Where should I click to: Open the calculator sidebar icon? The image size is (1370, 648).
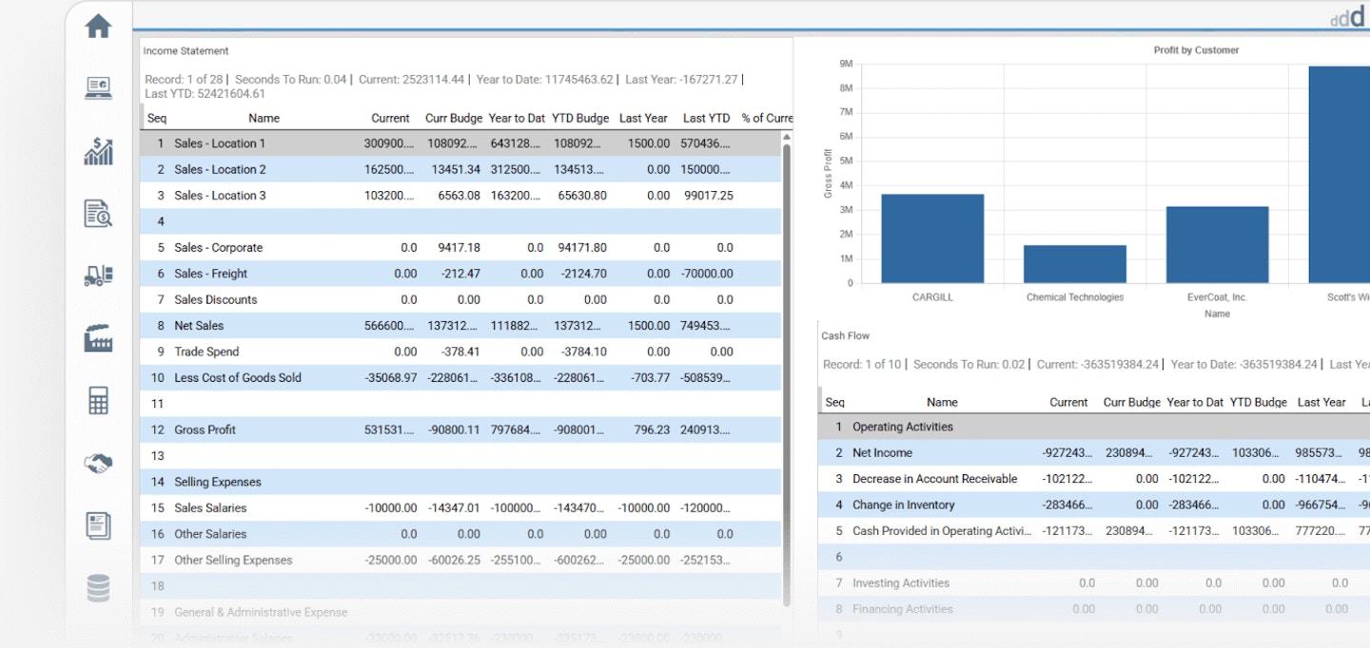pos(98,400)
